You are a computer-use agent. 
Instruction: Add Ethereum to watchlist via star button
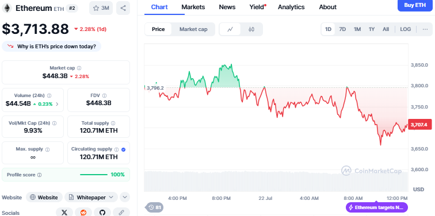[101, 8]
